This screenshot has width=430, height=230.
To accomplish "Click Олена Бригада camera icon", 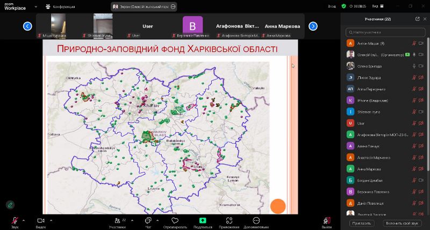I will (421, 66).
